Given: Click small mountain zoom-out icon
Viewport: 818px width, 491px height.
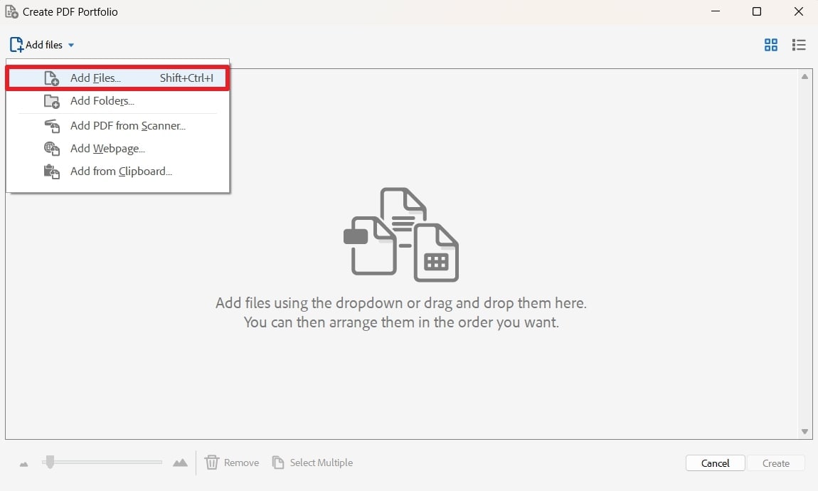Looking at the screenshot, I should [x=24, y=464].
